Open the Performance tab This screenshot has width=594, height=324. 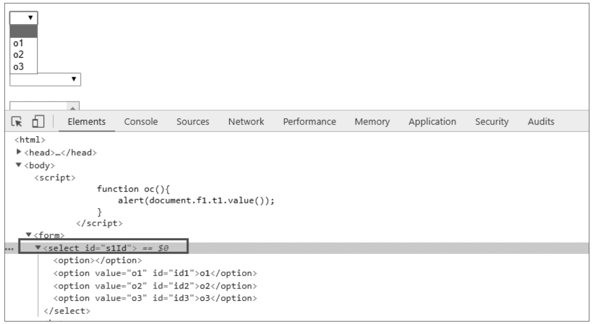coord(310,122)
